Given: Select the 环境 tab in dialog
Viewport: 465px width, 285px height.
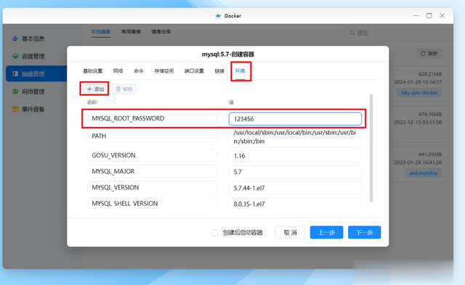Looking at the screenshot, I should [240, 71].
